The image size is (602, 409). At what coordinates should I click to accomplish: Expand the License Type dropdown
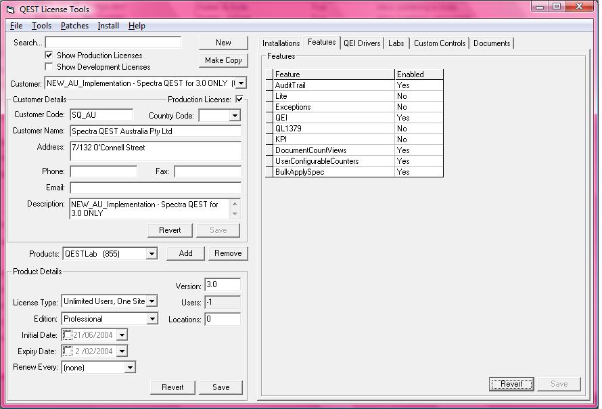pos(152,301)
